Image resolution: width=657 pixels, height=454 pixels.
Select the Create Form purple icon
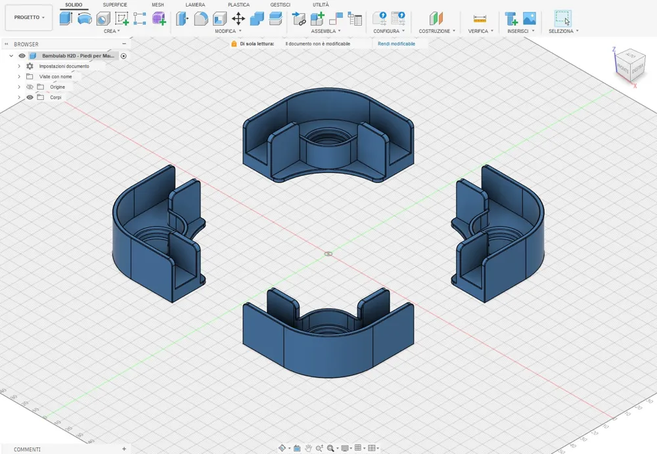[x=159, y=18]
